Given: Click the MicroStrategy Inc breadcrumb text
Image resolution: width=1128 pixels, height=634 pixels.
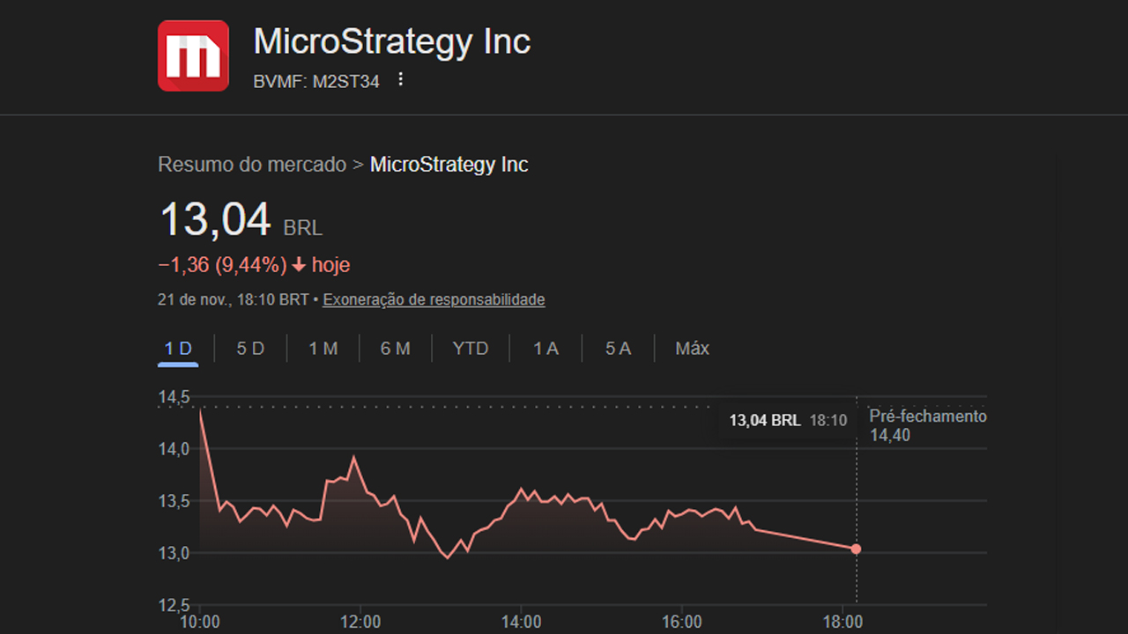Looking at the screenshot, I should (x=449, y=165).
